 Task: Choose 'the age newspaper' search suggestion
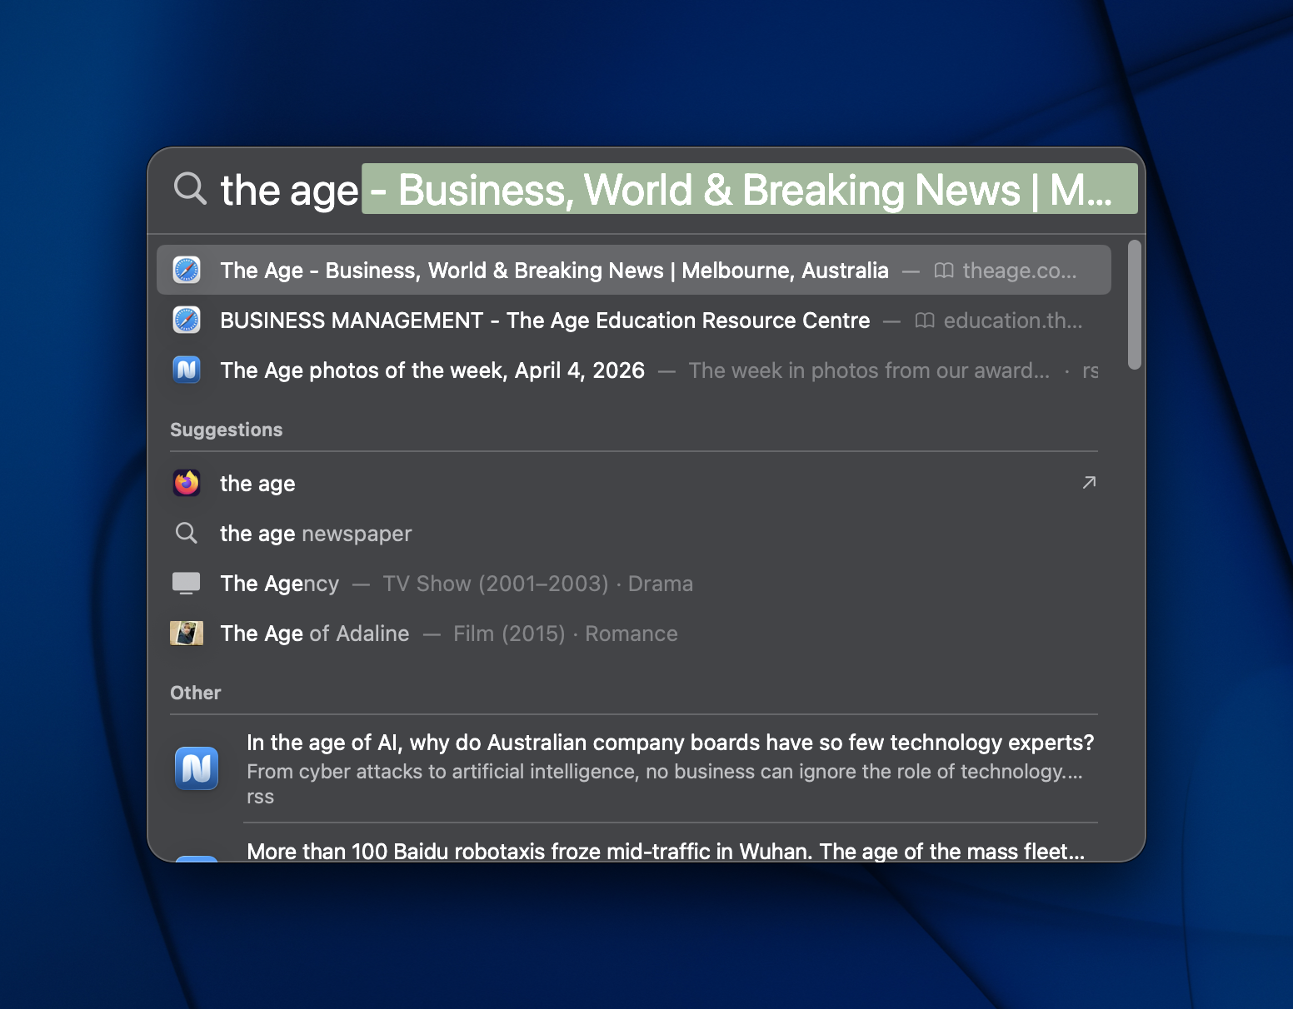tap(316, 534)
